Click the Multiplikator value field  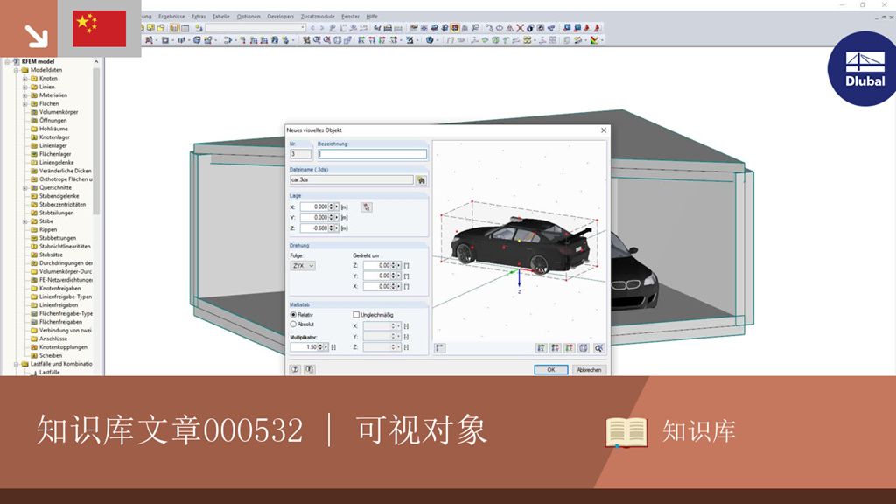click(x=304, y=346)
